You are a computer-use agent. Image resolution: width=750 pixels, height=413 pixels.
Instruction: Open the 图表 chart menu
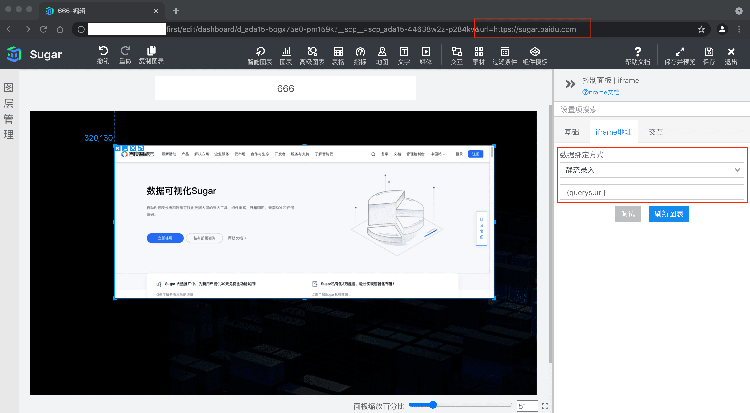point(286,56)
